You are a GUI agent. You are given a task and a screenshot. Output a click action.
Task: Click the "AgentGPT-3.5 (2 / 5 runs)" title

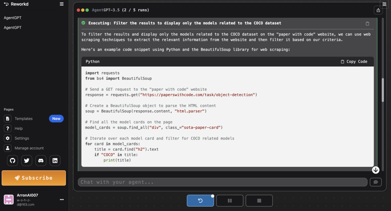coord(121,10)
